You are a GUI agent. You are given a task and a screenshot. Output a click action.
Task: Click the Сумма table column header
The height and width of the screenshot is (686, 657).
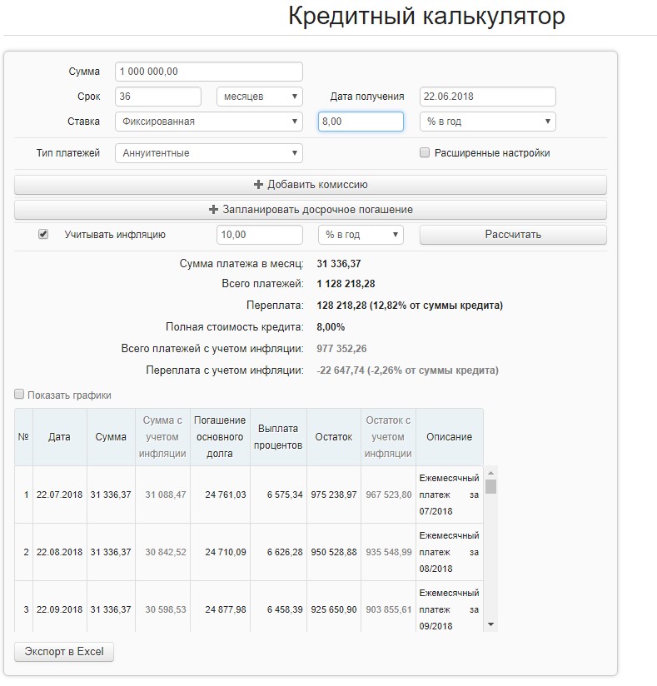[x=111, y=437]
